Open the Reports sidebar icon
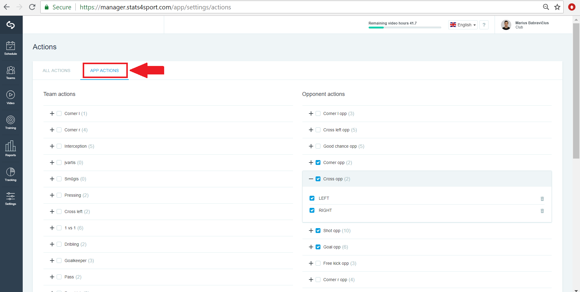This screenshot has width=580, height=292. (x=11, y=148)
